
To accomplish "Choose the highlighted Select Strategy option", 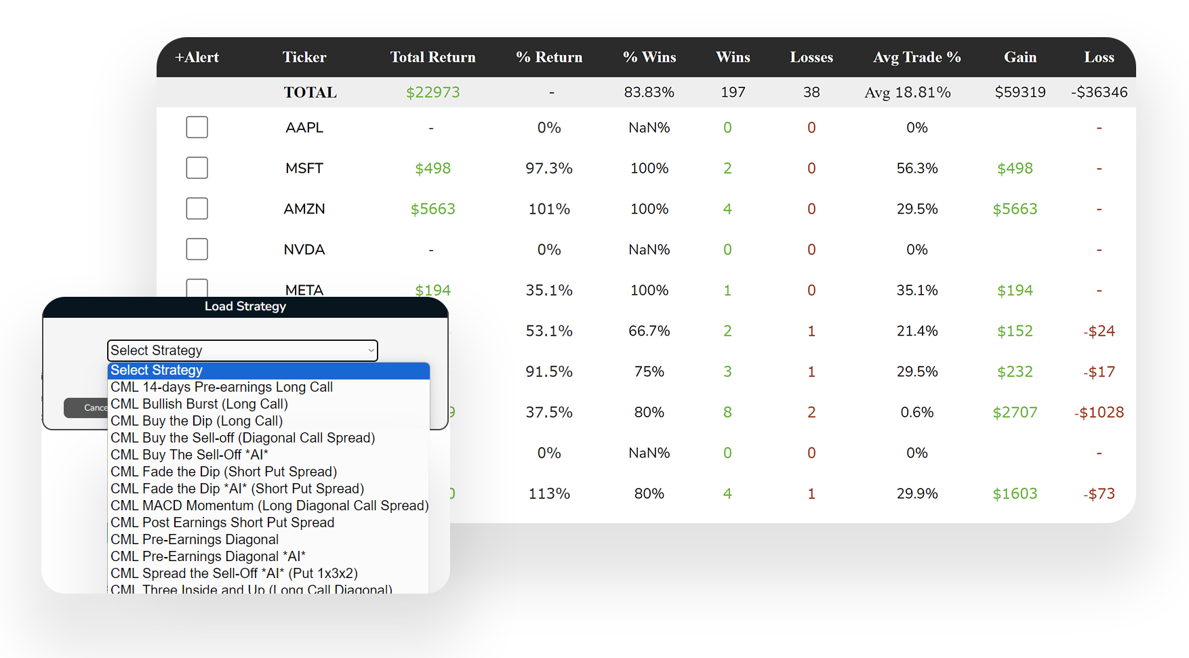I will click(268, 371).
